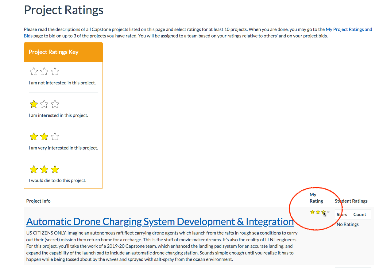Click the My Rating column header
The width and height of the screenshot is (391, 268).
(316, 198)
